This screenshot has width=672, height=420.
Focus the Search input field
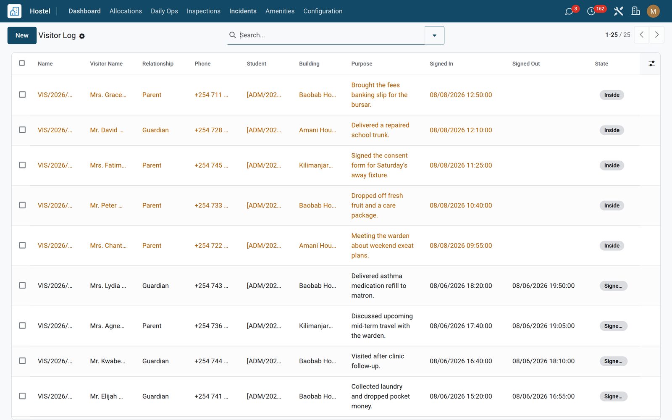click(x=331, y=35)
